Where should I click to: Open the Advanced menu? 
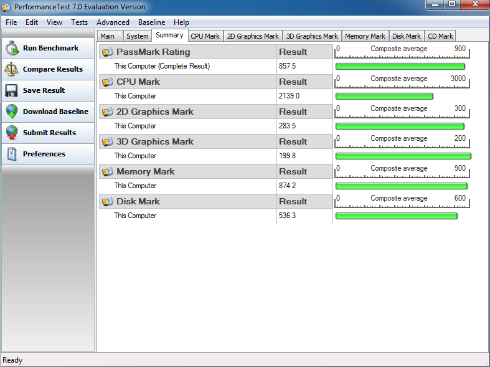113,22
